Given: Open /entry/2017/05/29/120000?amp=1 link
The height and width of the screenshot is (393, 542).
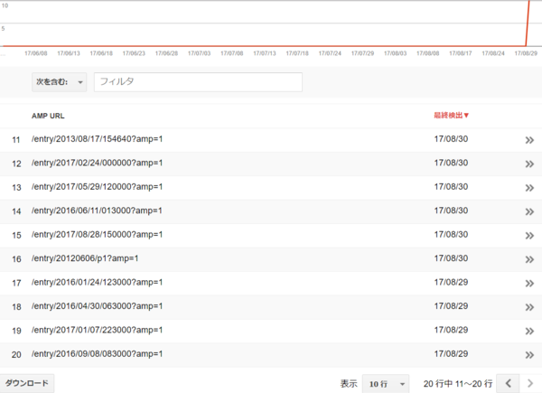Looking at the screenshot, I should [x=98, y=187].
